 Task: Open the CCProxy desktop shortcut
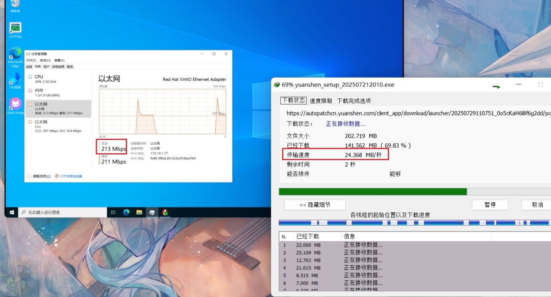point(15,30)
